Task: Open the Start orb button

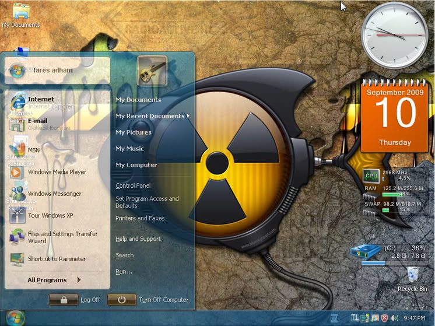Action: click(15, 318)
